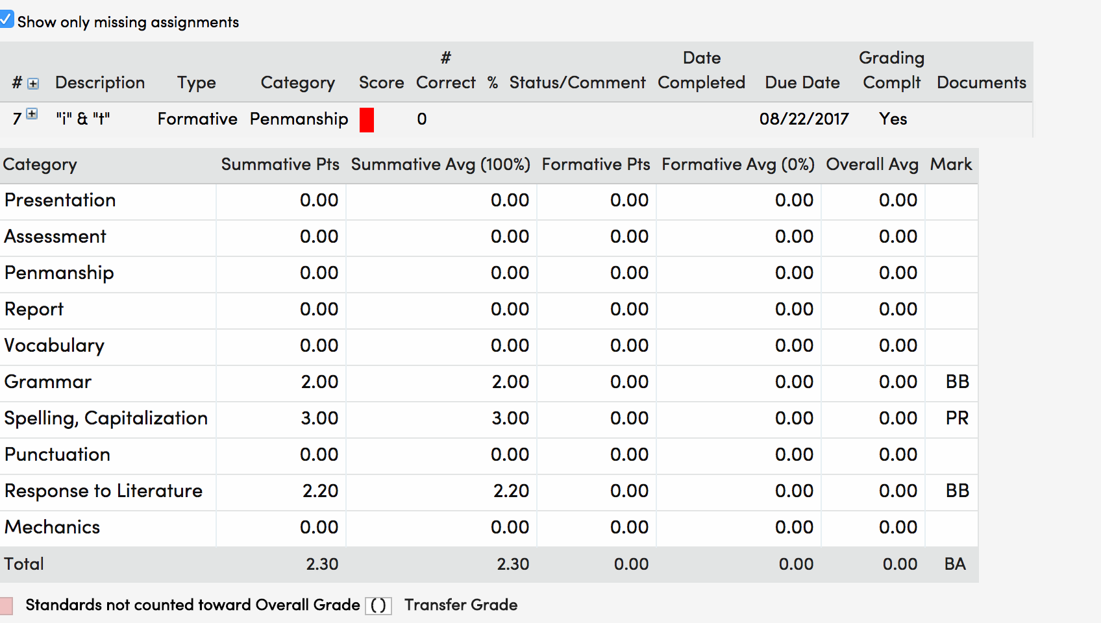This screenshot has height=623, width=1101.
Task: Uncheck Show only missing assignments checkbox
Action: click(6, 19)
